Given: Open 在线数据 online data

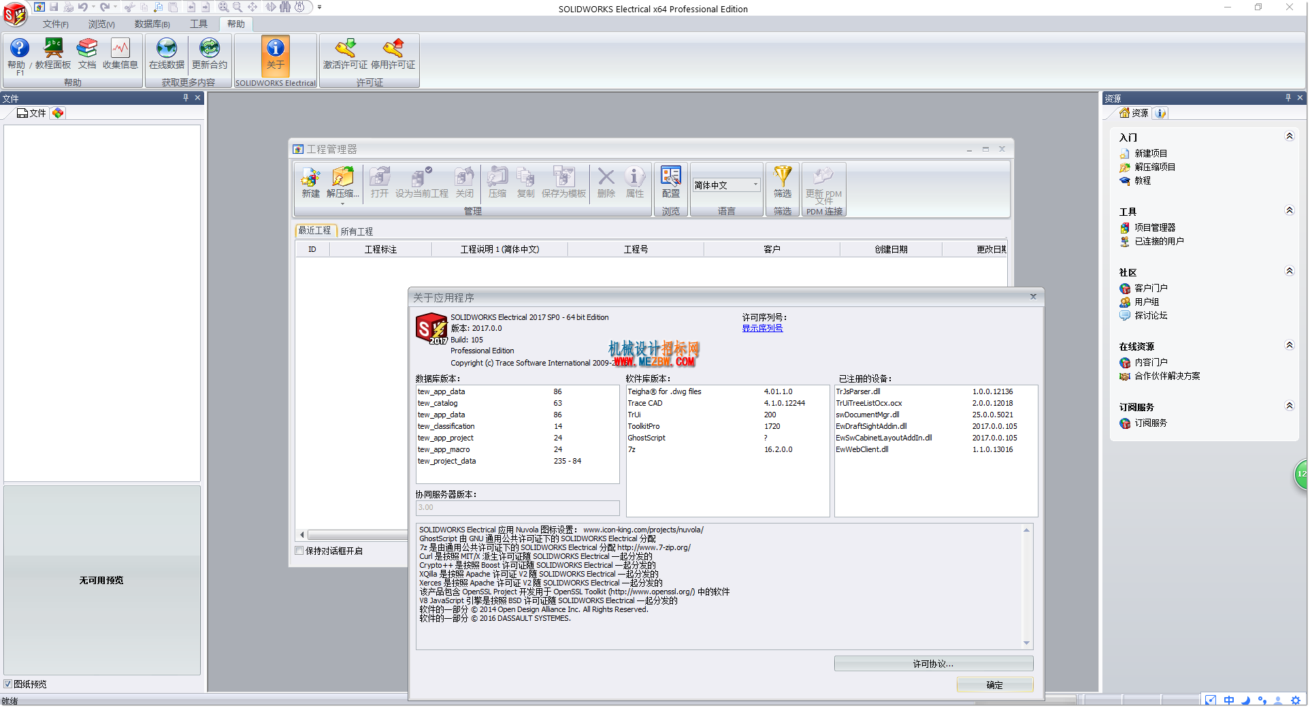Looking at the screenshot, I should [x=167, y=54].
